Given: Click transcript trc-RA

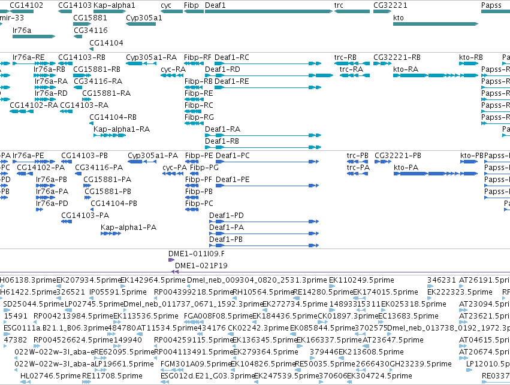Looking at the screenshot, I should tap(351, 69).
